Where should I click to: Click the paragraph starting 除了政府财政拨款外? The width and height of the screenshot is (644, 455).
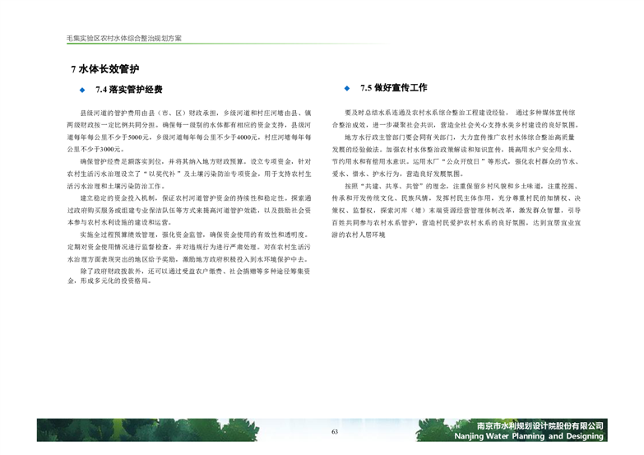click(189, 275)
